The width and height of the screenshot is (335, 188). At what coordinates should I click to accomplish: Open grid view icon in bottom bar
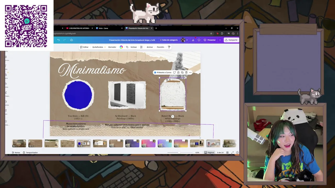pos(227,152)
